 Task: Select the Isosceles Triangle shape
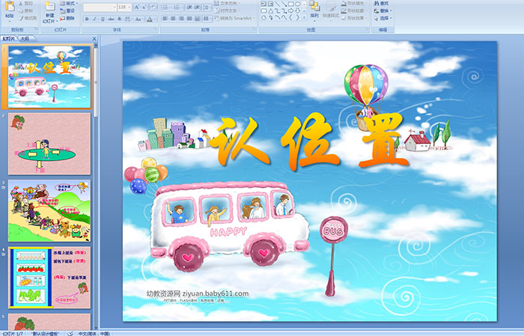pyautogui.click(x=271, y=11)
